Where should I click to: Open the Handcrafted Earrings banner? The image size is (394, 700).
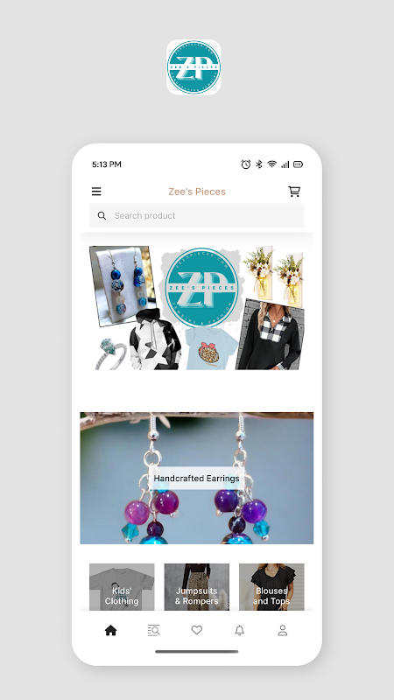tap(196, 478)
